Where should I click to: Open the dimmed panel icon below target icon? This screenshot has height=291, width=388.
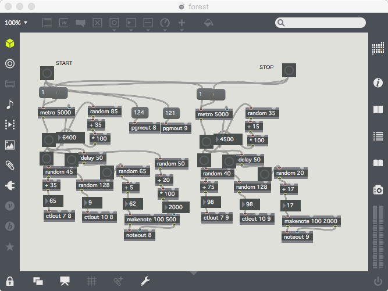[x=10, y=84]
